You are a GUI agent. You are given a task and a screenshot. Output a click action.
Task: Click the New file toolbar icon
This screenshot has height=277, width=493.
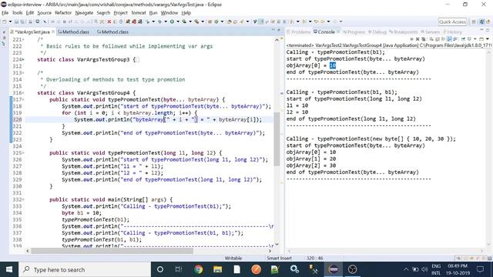(4, 22)
